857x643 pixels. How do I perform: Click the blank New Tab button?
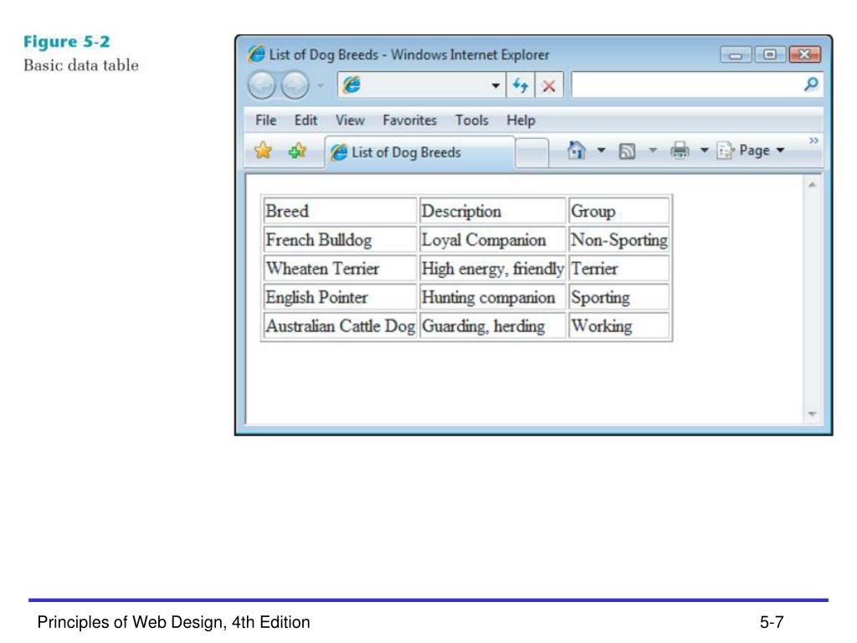coord(531,152)
